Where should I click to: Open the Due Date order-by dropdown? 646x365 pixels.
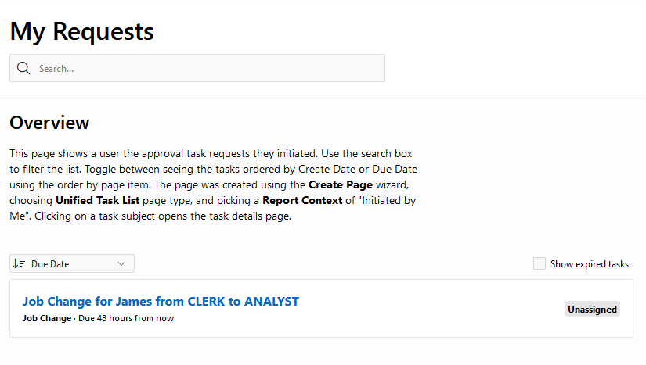(x=72, y=263)
